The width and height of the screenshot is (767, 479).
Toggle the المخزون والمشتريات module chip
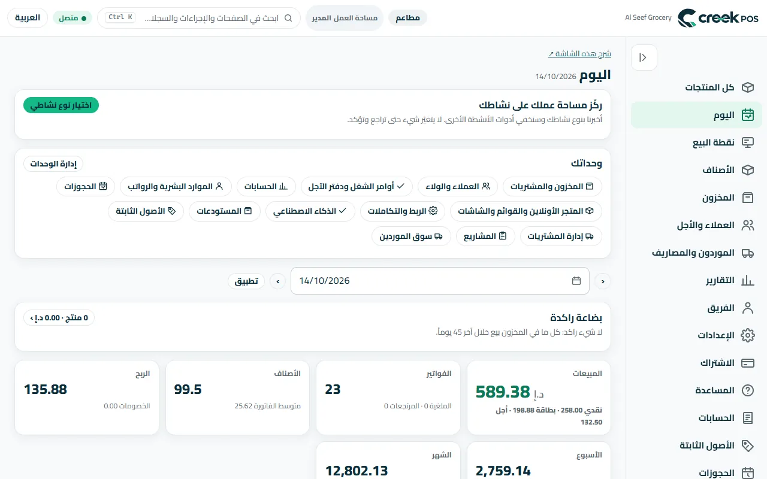click(552, 186)
